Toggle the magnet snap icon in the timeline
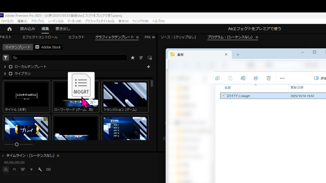 point(14,170)
